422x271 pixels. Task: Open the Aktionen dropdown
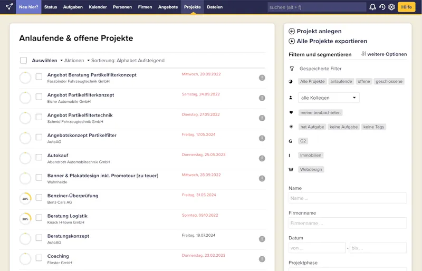(72, 61)
